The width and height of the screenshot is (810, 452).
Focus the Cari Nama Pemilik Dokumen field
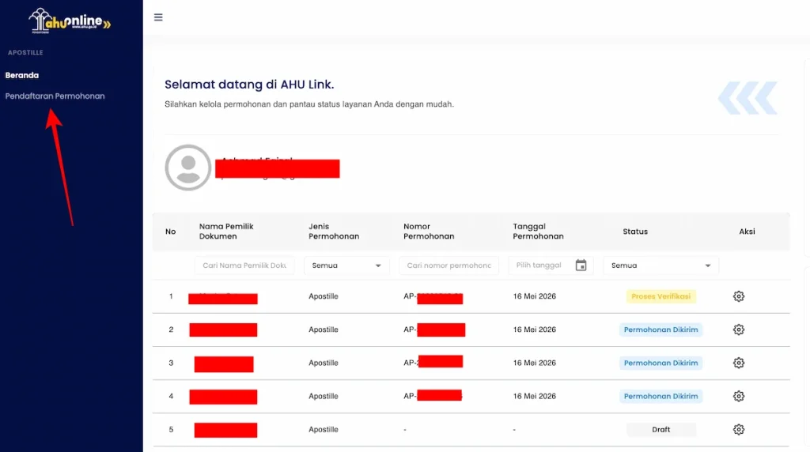point(244,266)
